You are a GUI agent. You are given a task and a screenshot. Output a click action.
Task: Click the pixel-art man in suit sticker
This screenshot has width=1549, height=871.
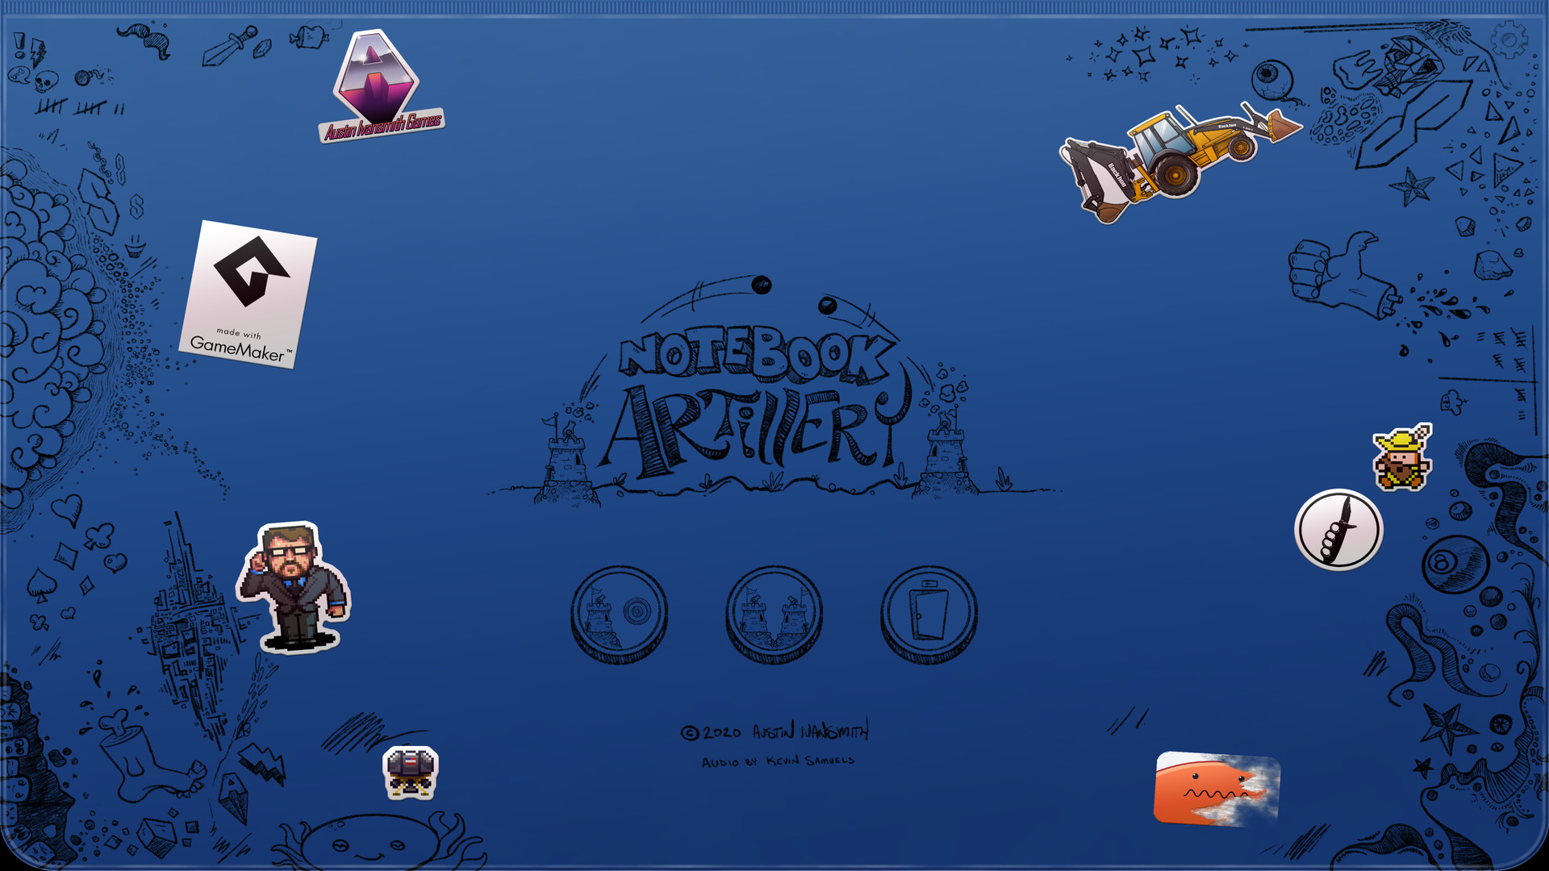[294, 587]
